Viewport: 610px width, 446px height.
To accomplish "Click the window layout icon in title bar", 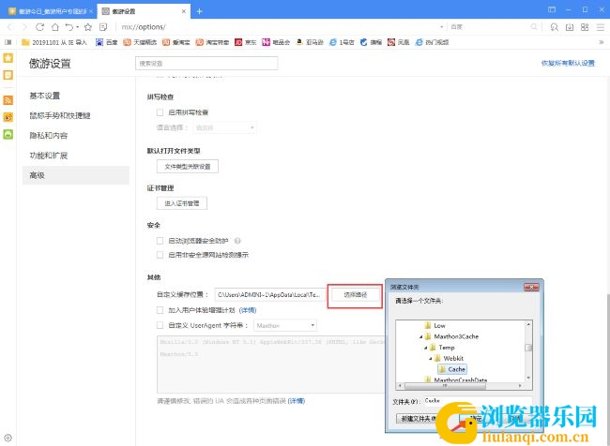I will click(552, 9).
